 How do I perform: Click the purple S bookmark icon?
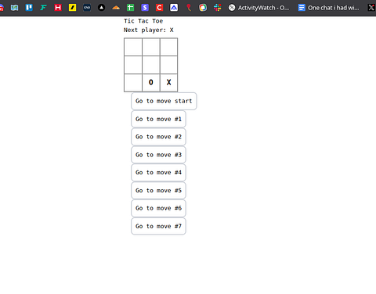click(145, 8)
